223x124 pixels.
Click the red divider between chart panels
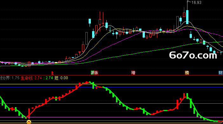point(111,75)
